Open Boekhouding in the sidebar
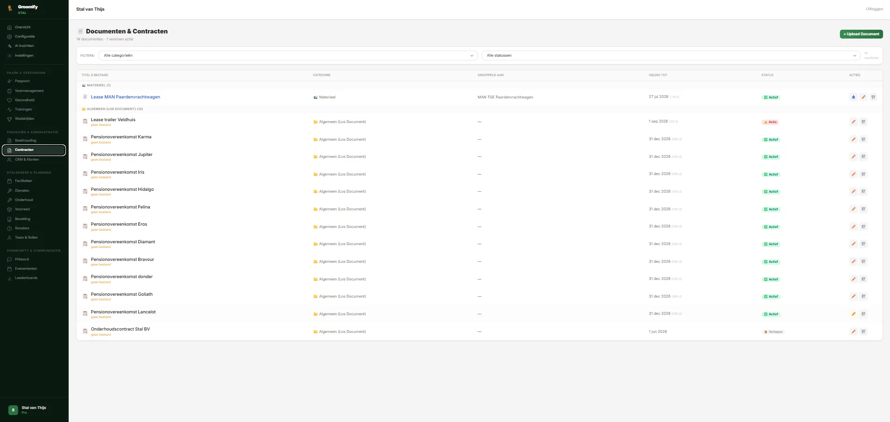Screen dimensions: 890x422 (34, 140)
